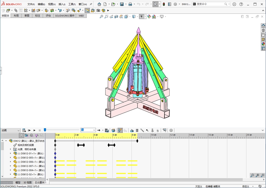Image resolution: width=266 pixels, height=188 pixels.
Task: Open the Print tool
Action: (x=130, y=4)
